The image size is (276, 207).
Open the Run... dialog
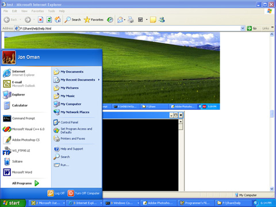coord(76,165)
